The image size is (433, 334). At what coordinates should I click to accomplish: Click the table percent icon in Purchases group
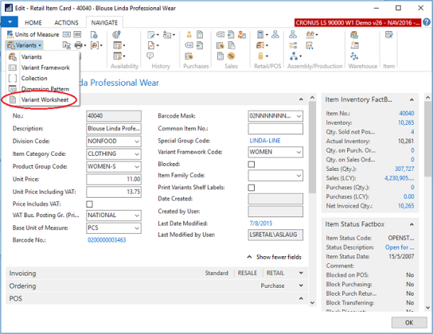[189, 56]
